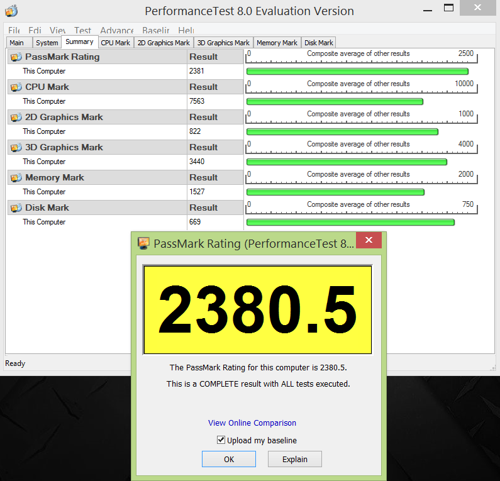Click the Disk Mark green result bar

point(350,223)
